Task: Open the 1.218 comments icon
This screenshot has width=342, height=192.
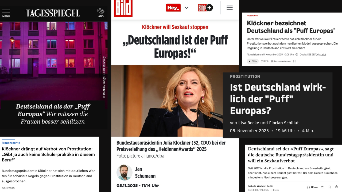Action: click(265, 61)
